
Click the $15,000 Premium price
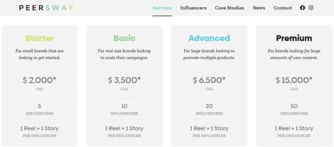coord(294,80)
